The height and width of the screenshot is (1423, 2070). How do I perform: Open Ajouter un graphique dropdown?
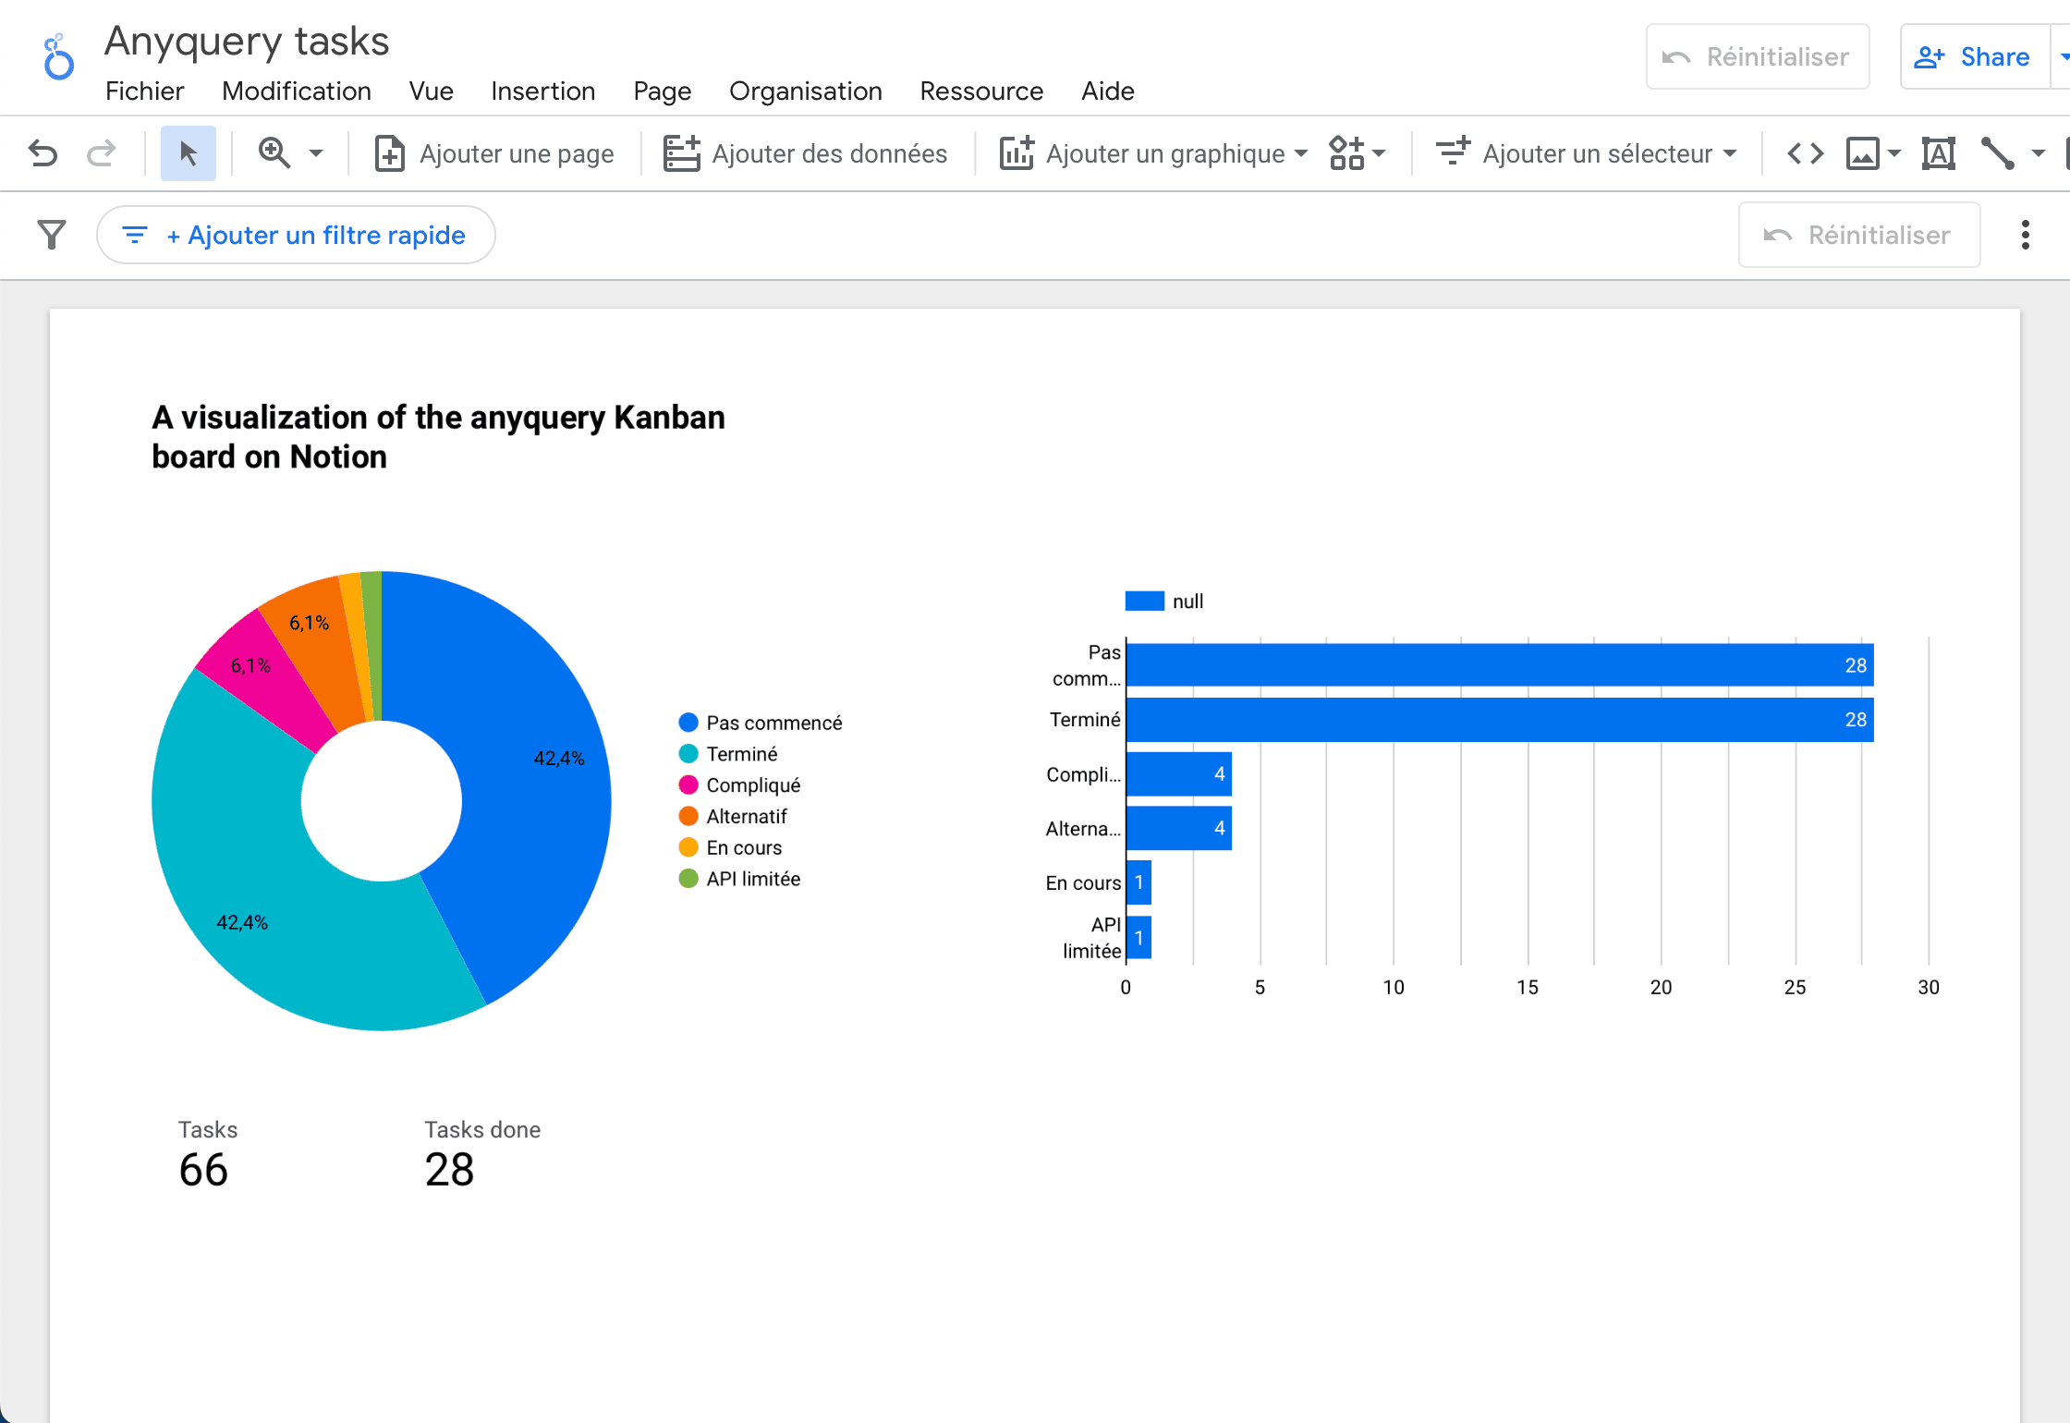coord(1153,153)
